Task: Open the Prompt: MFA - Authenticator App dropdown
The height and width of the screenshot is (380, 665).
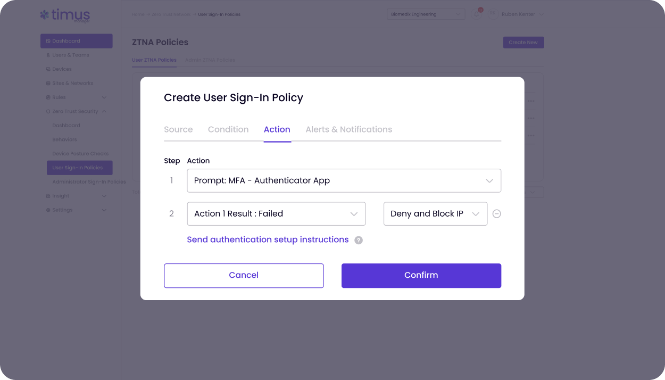Action: (x=344, y=180)
